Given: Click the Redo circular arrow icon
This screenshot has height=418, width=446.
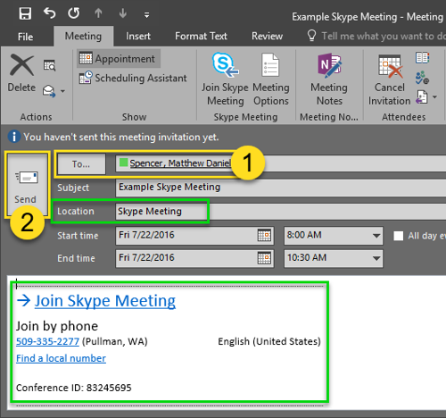Looking at the screenshot, I should pos(74,13).
